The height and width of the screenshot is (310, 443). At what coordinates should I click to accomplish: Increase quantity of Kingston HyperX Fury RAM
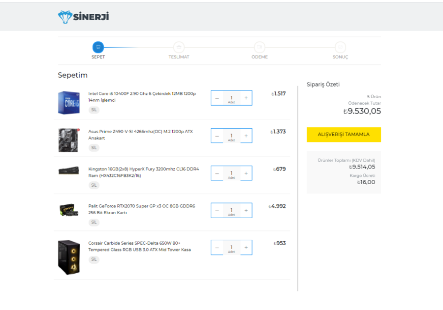point(246,173)
